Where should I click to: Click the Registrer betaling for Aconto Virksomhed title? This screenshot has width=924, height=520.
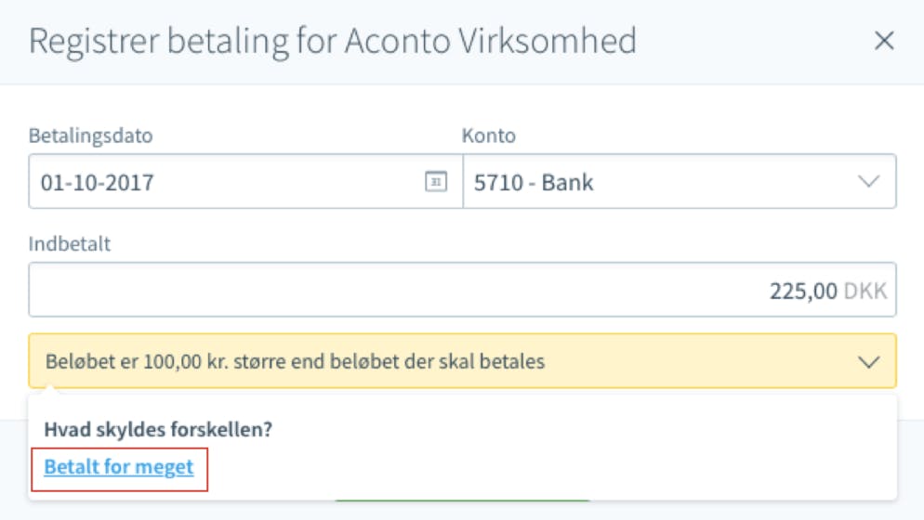tap(333, 41)
